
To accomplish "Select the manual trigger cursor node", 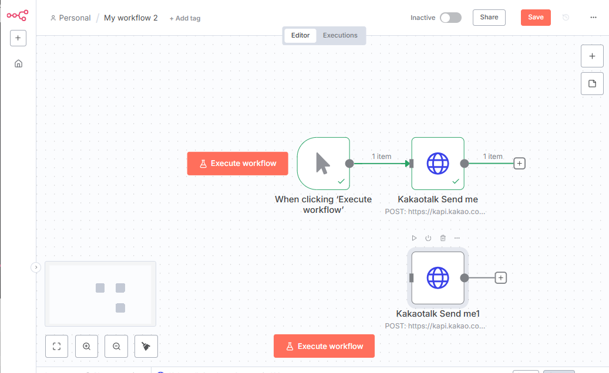I will [x=323, y=164].
